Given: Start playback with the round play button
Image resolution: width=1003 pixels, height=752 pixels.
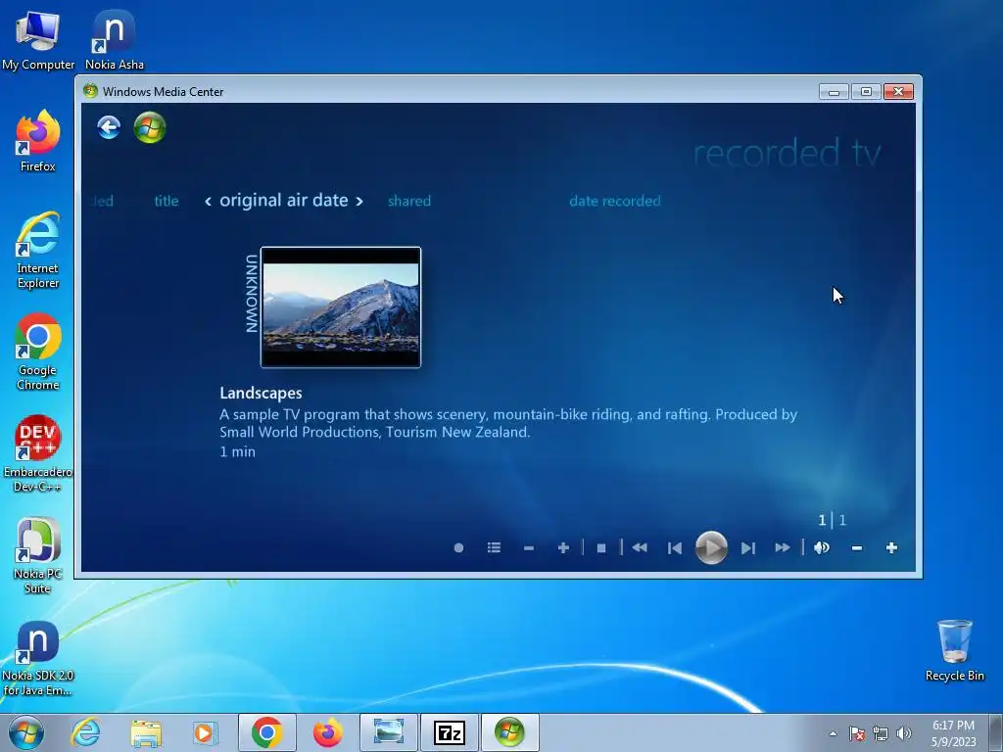Looking at the screenshot, I should [711, 548].
